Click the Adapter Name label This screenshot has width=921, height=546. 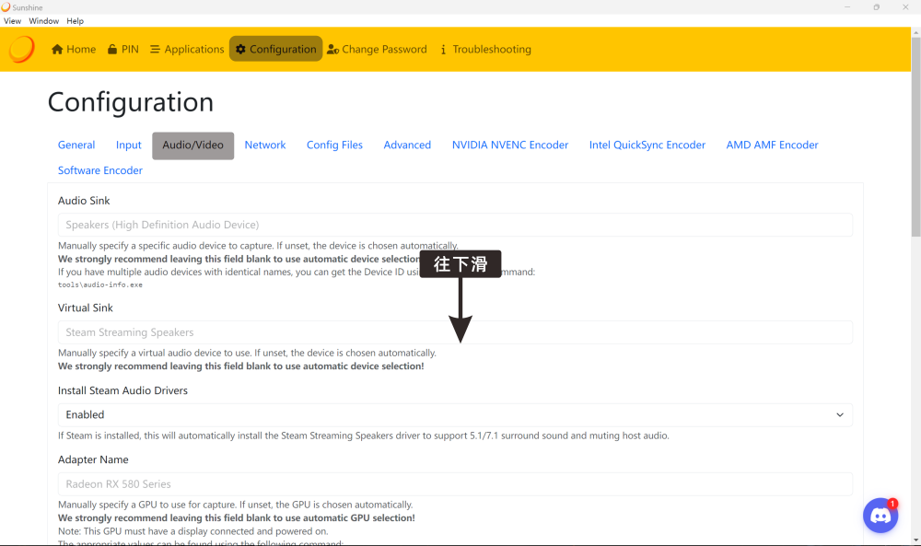(x=93, y=459)
